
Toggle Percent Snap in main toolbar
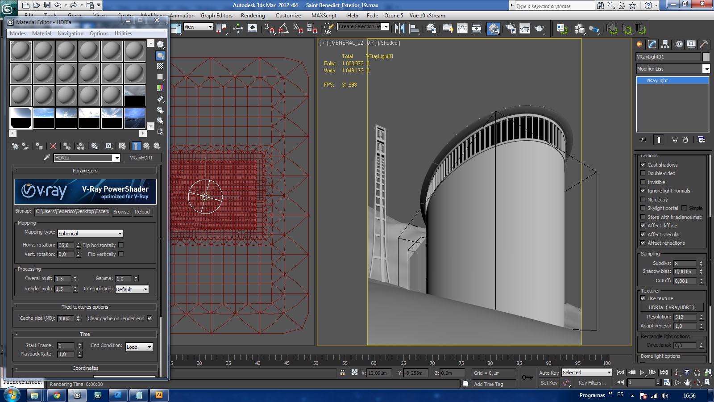pyautogui.click(x=298, y=29)
